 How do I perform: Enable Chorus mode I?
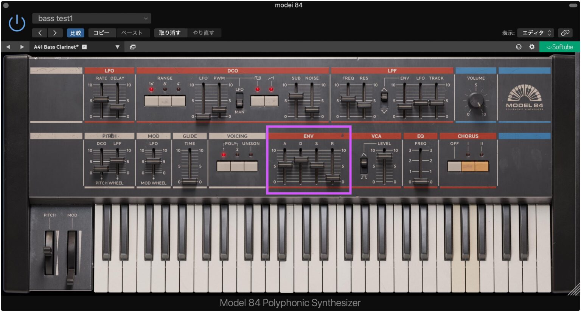(x=468, y=166)
